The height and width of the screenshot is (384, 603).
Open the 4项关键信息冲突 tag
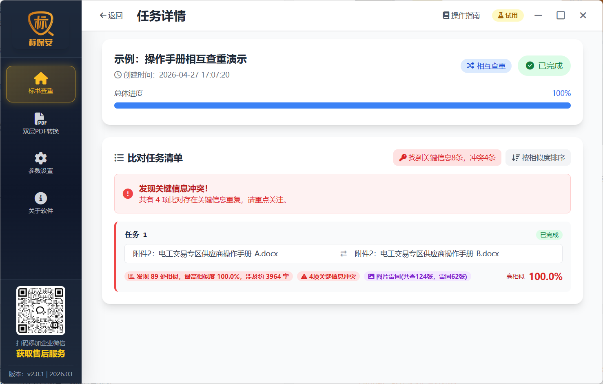click(328, 277)
